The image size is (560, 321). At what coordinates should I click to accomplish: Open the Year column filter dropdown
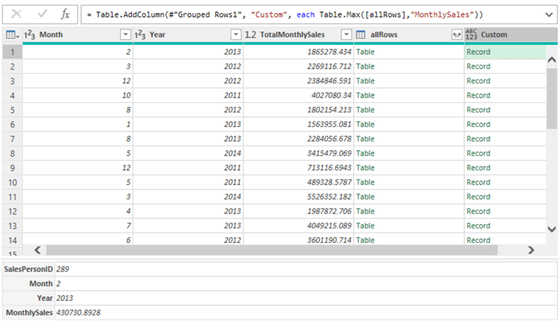tap(235, 34)
